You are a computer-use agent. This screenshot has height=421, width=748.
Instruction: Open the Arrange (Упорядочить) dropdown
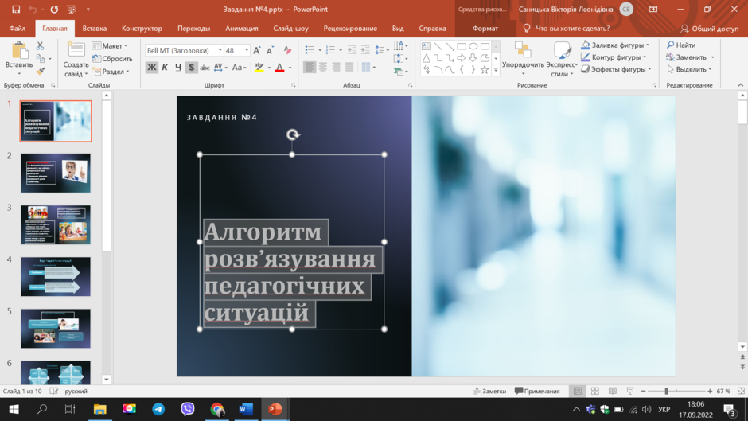pyautogui.click(x=523, y=60)
